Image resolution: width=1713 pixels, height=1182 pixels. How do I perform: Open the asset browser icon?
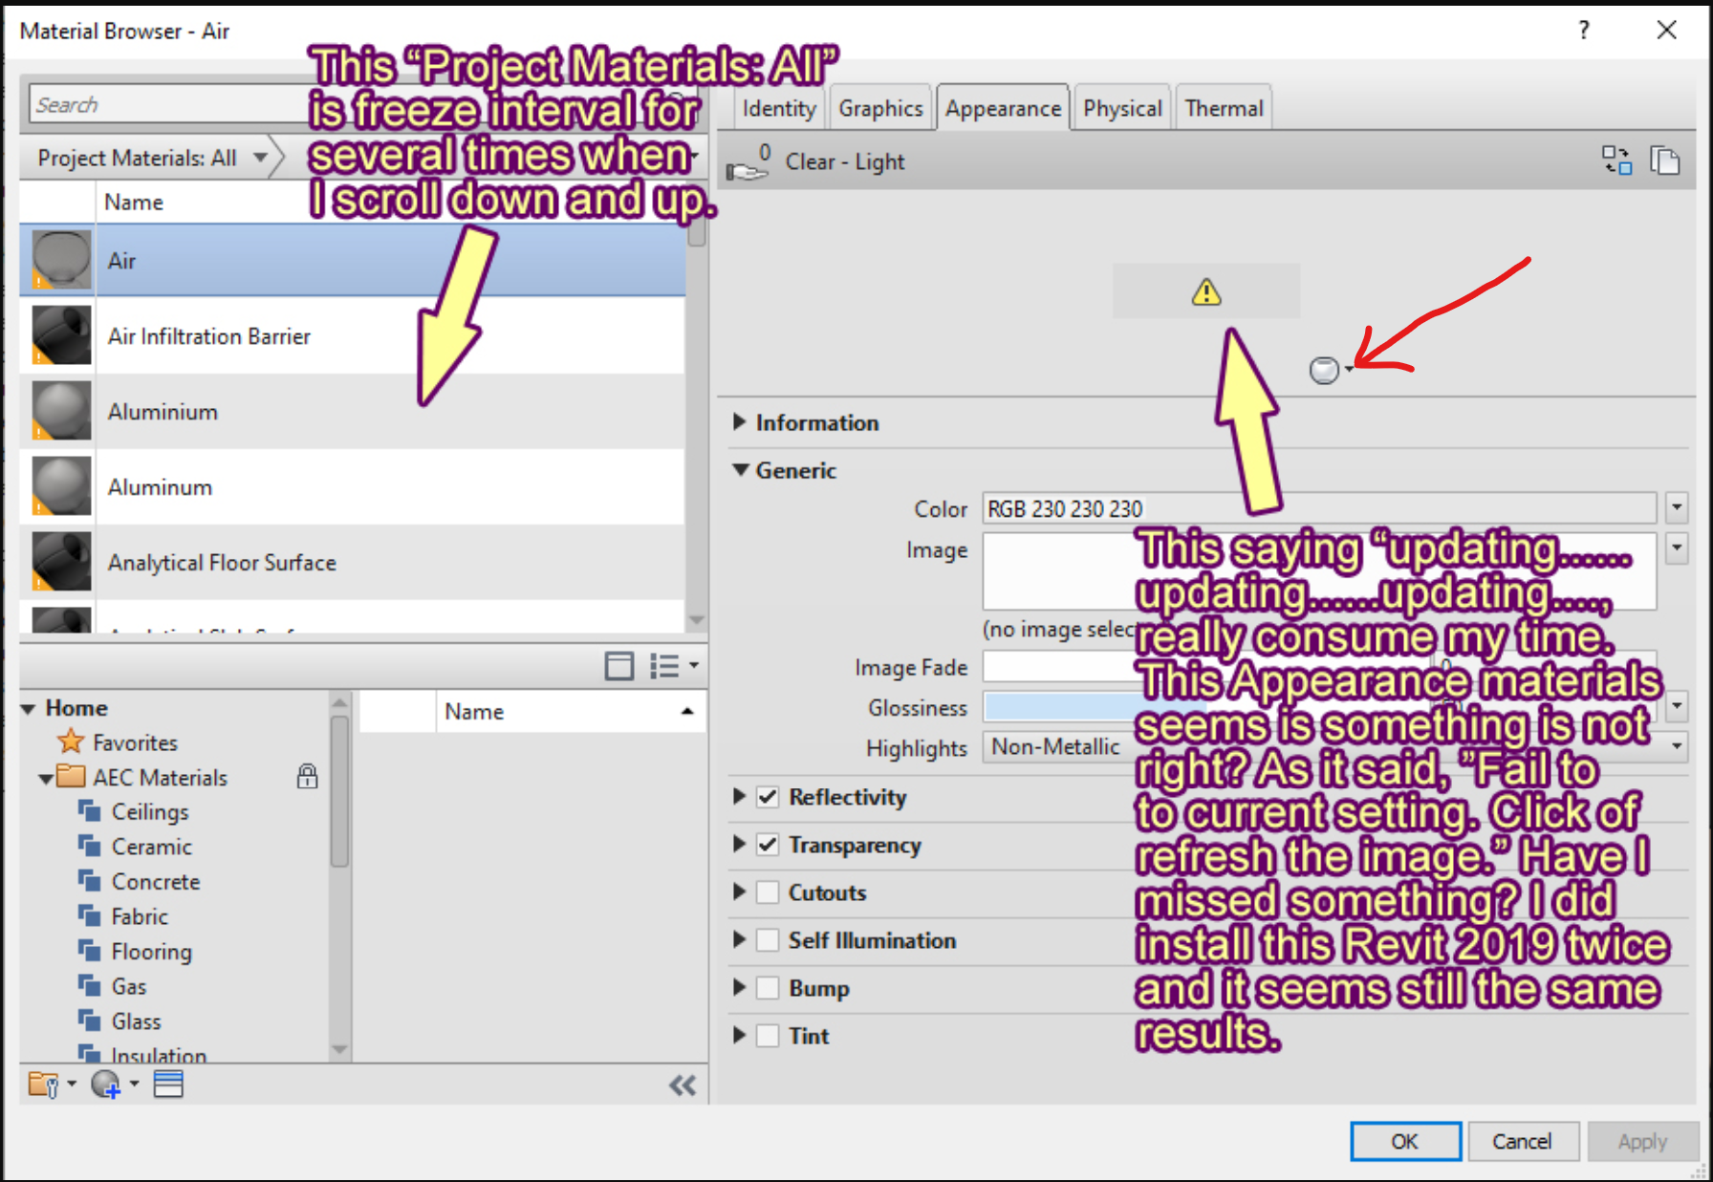pyautogui.click(x=168, y=1085)
